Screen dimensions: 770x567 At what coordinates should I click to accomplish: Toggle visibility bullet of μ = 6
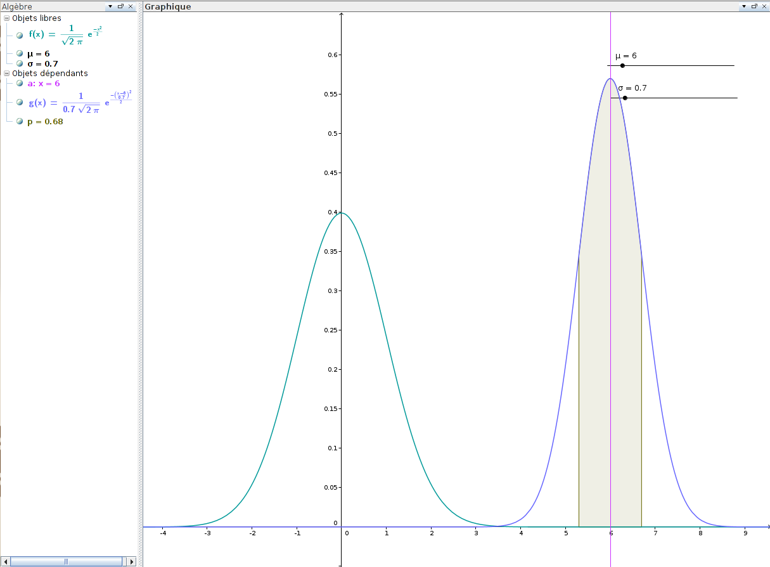pos(20,54)
